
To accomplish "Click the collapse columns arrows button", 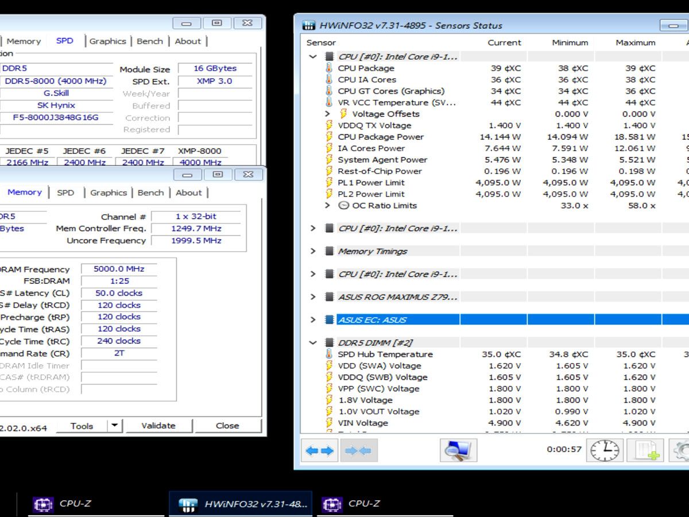I will 359,450.
